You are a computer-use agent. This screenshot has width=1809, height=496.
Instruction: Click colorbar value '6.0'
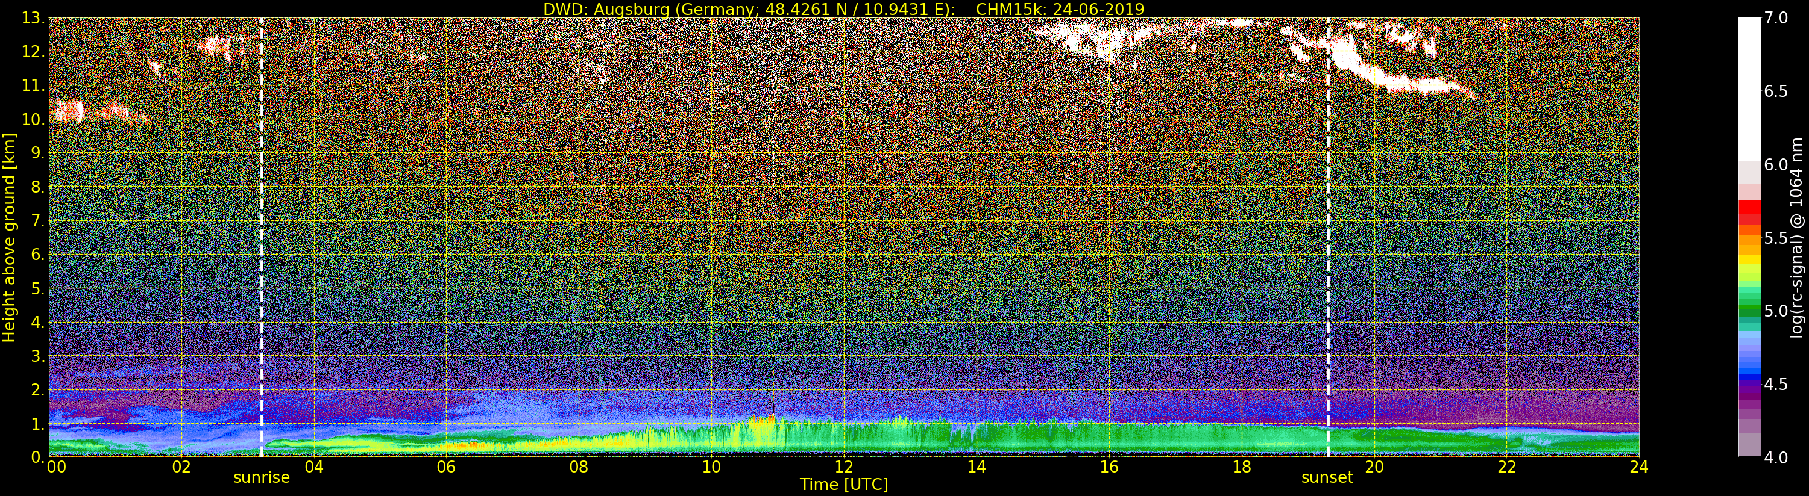pos(1776,164)
